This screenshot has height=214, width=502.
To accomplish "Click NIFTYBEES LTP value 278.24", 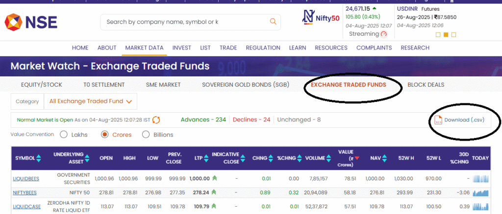I will (x=201, y=192).
